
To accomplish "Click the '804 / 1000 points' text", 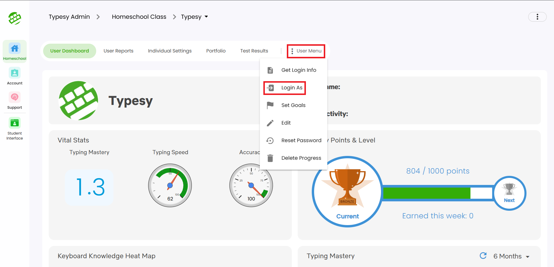I will click(438, 171).
